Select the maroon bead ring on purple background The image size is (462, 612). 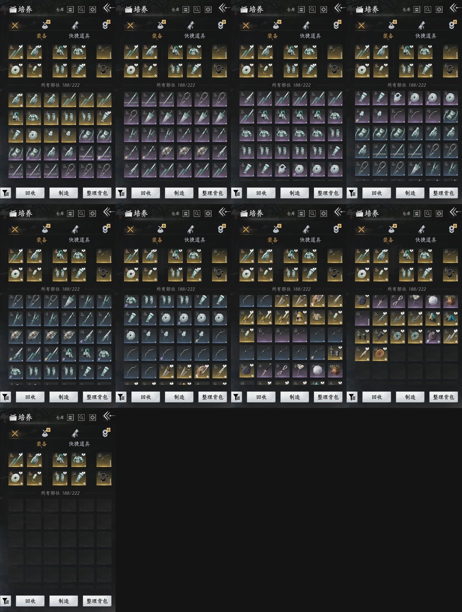433,336
